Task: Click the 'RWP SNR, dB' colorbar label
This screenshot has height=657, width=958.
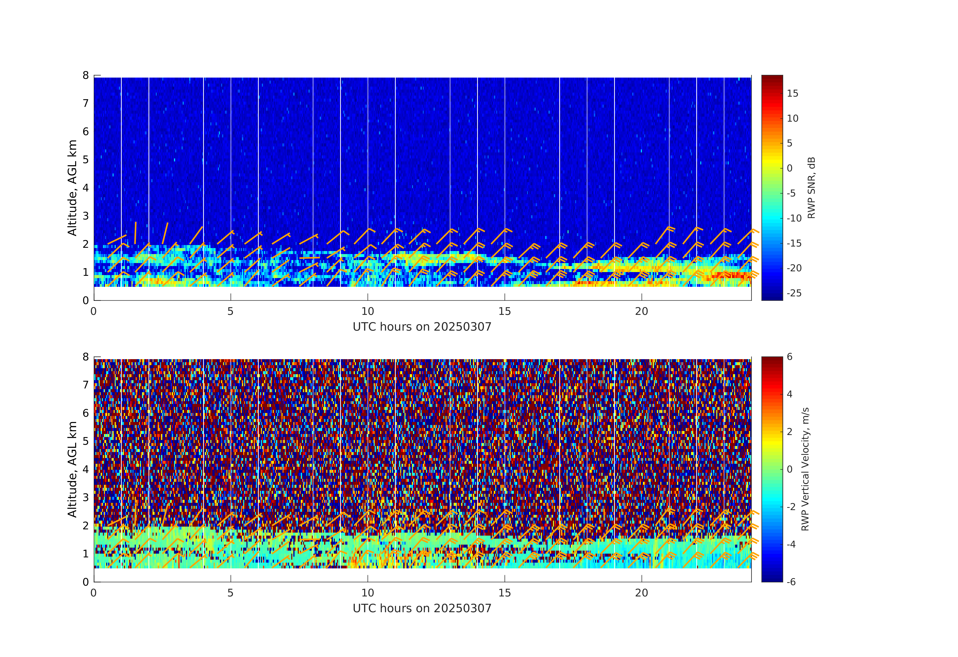Action: 811,187
